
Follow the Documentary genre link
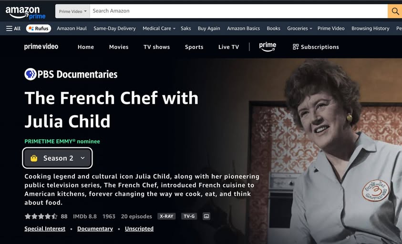point(95,229)
